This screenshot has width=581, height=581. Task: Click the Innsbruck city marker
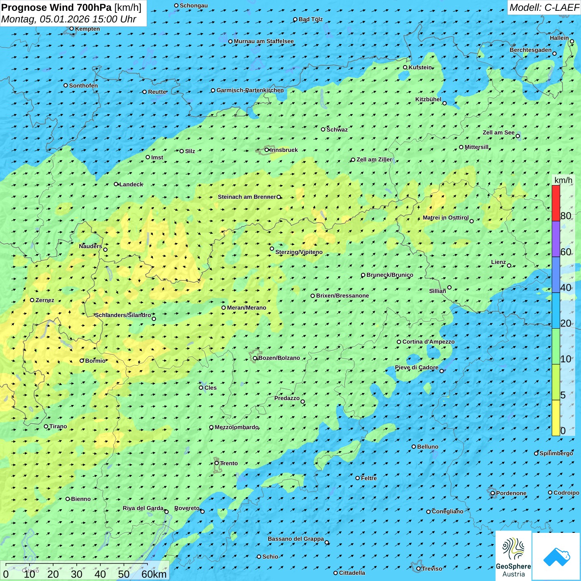click(267, 150)
